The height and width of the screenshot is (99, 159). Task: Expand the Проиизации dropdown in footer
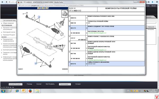click(65, 84)
